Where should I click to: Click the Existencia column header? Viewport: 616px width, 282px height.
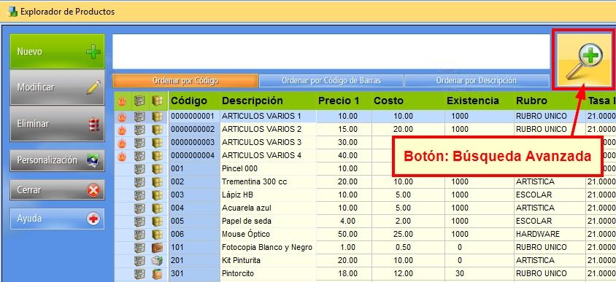click(479, 101)
